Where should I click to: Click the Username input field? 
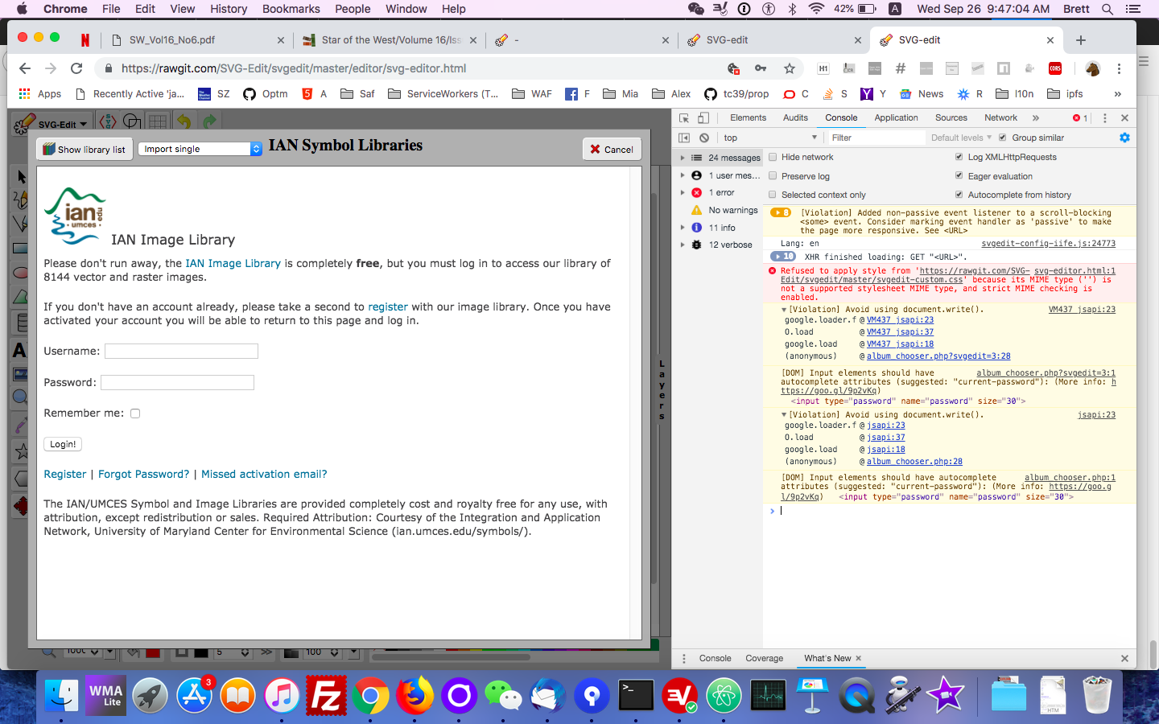(x=181, y=351)
